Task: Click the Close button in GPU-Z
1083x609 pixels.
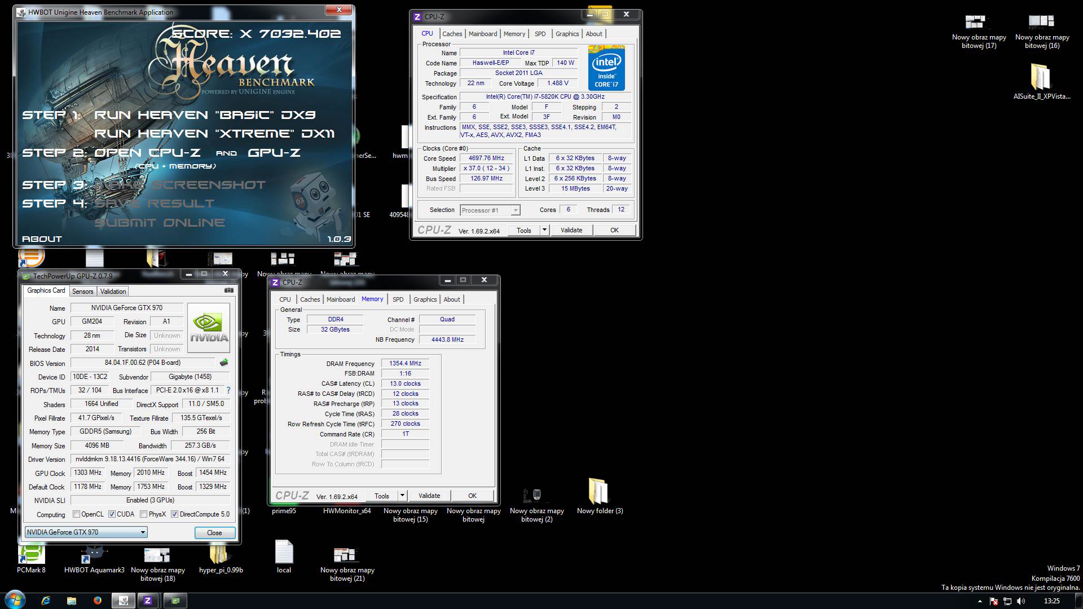Action: coord(214,532)
